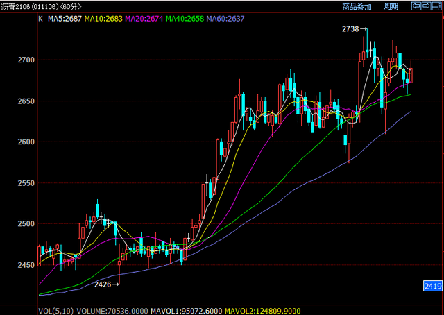The height and width of the screenshot is (315, 444).
Task: Click the 2700 price axis label
Action: point(26,60)
